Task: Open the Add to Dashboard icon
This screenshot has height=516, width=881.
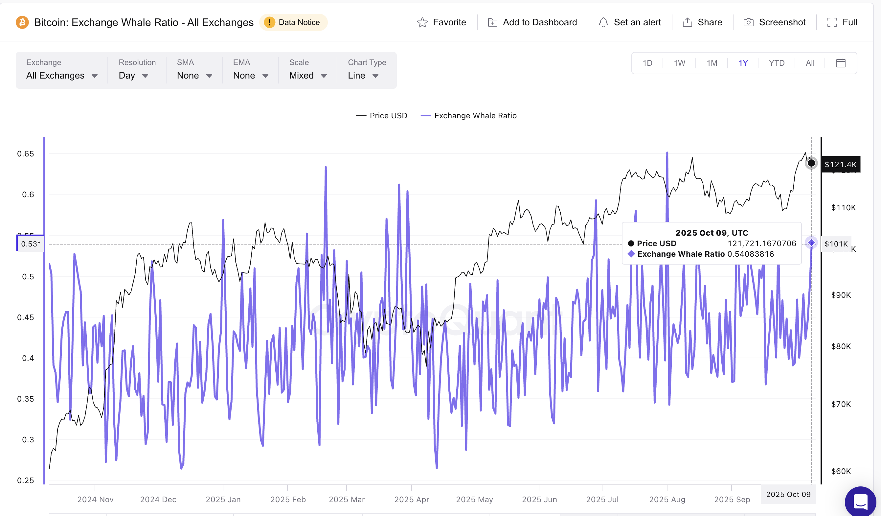Action: tap(492, 22)
